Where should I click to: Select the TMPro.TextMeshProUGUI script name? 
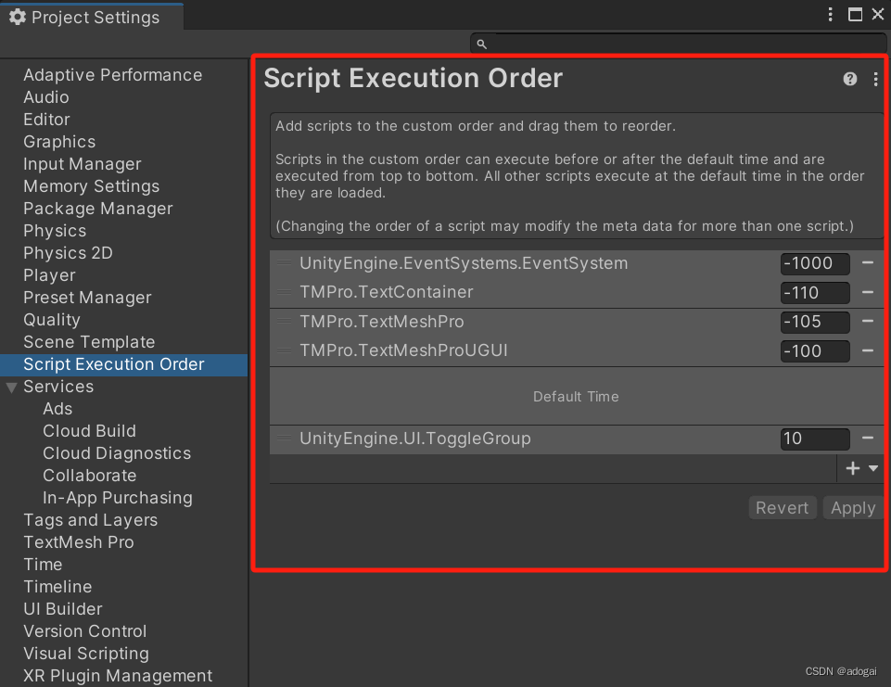click(403, 350)
